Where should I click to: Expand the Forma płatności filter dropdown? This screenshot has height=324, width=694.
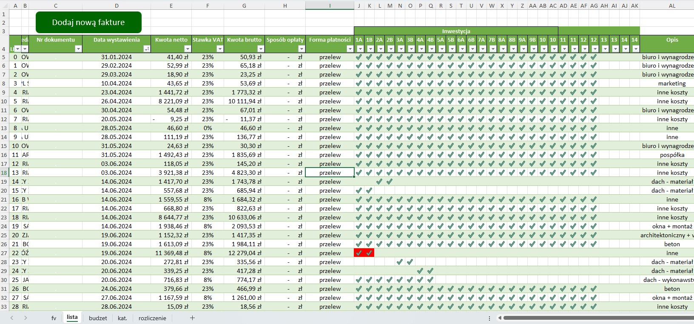pyautogui.click(x=350, y=49)
